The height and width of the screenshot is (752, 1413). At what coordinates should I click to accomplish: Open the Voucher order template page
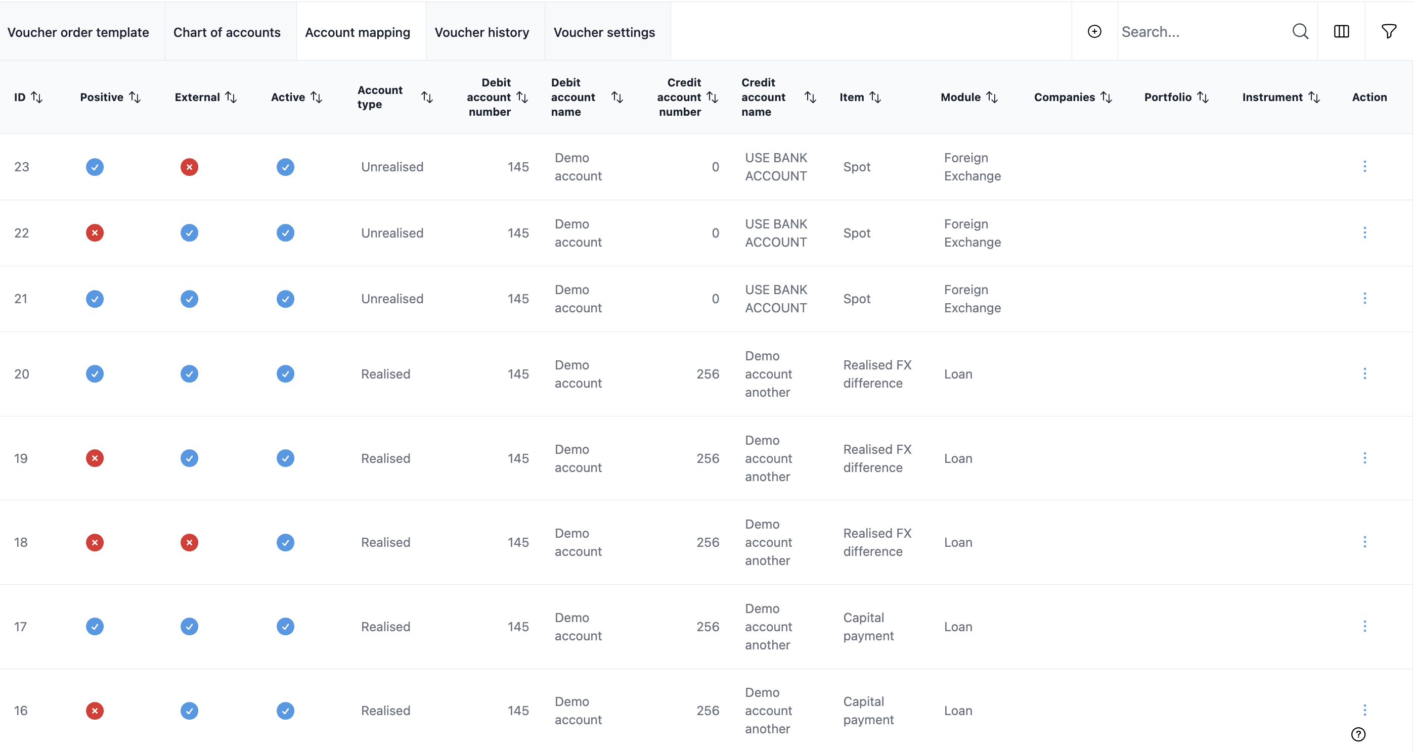pos(78,32)
